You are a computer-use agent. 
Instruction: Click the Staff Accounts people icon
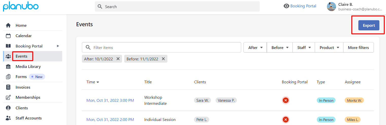(x=8, y=118)
